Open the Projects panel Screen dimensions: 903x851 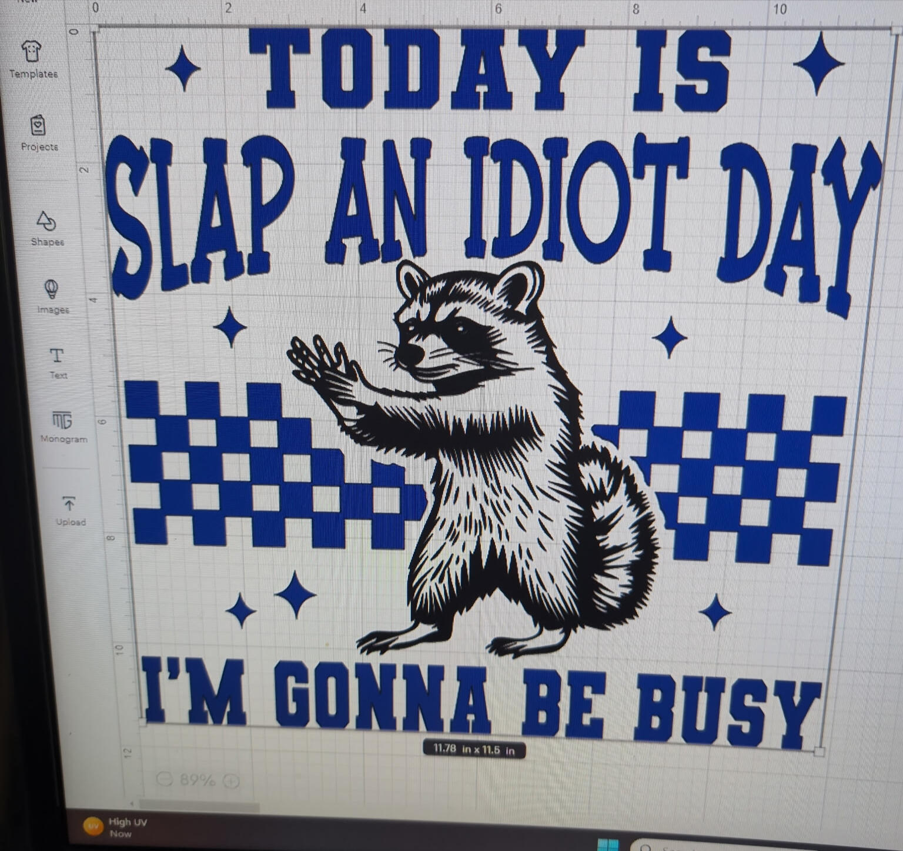pos(39,132)
